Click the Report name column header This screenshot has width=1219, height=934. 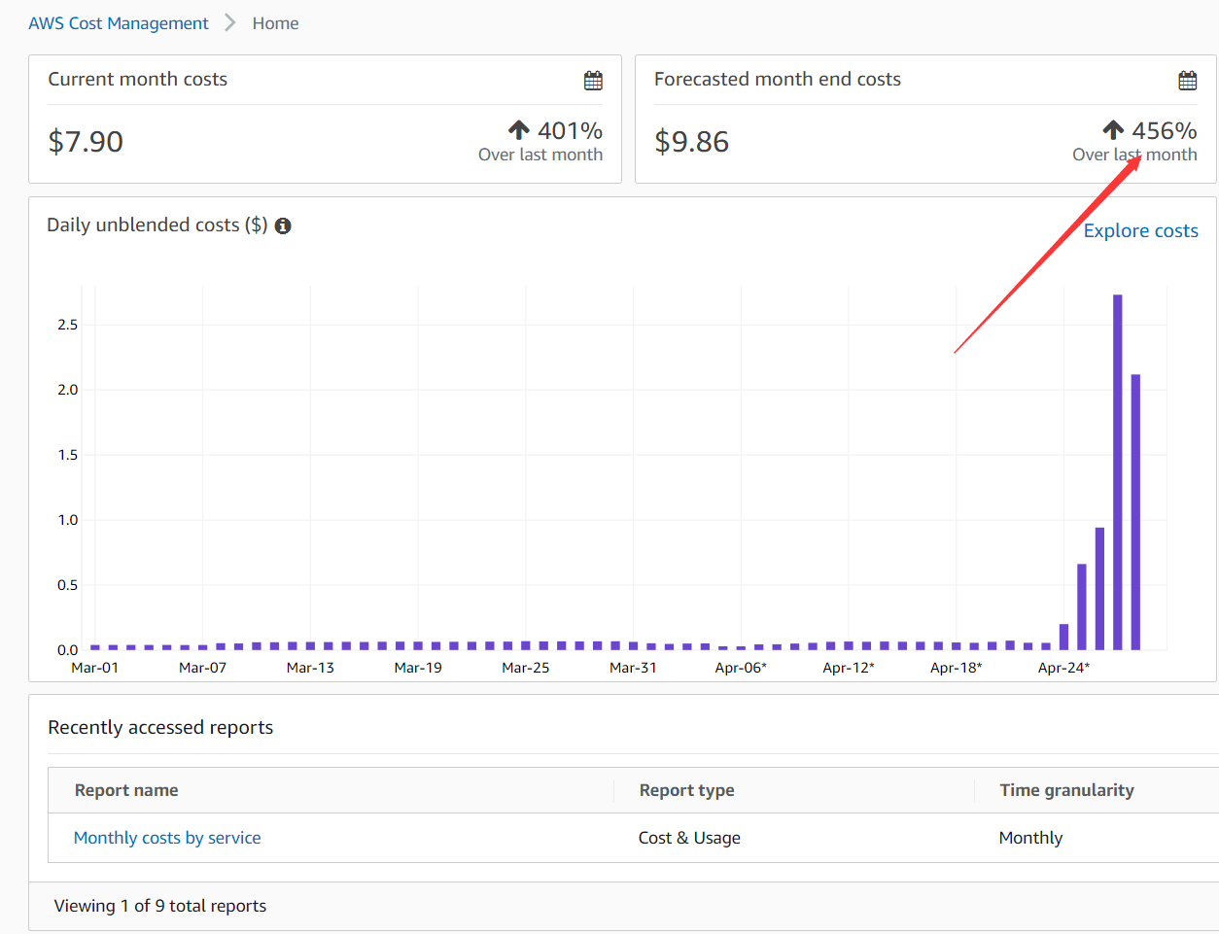pos(126,790)
